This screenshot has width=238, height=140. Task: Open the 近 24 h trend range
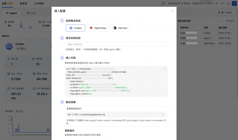(19, 111)
